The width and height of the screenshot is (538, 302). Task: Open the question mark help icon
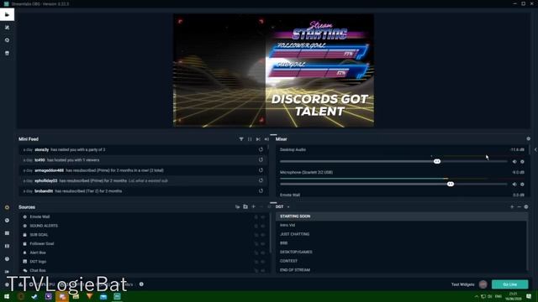click(7, 259)
